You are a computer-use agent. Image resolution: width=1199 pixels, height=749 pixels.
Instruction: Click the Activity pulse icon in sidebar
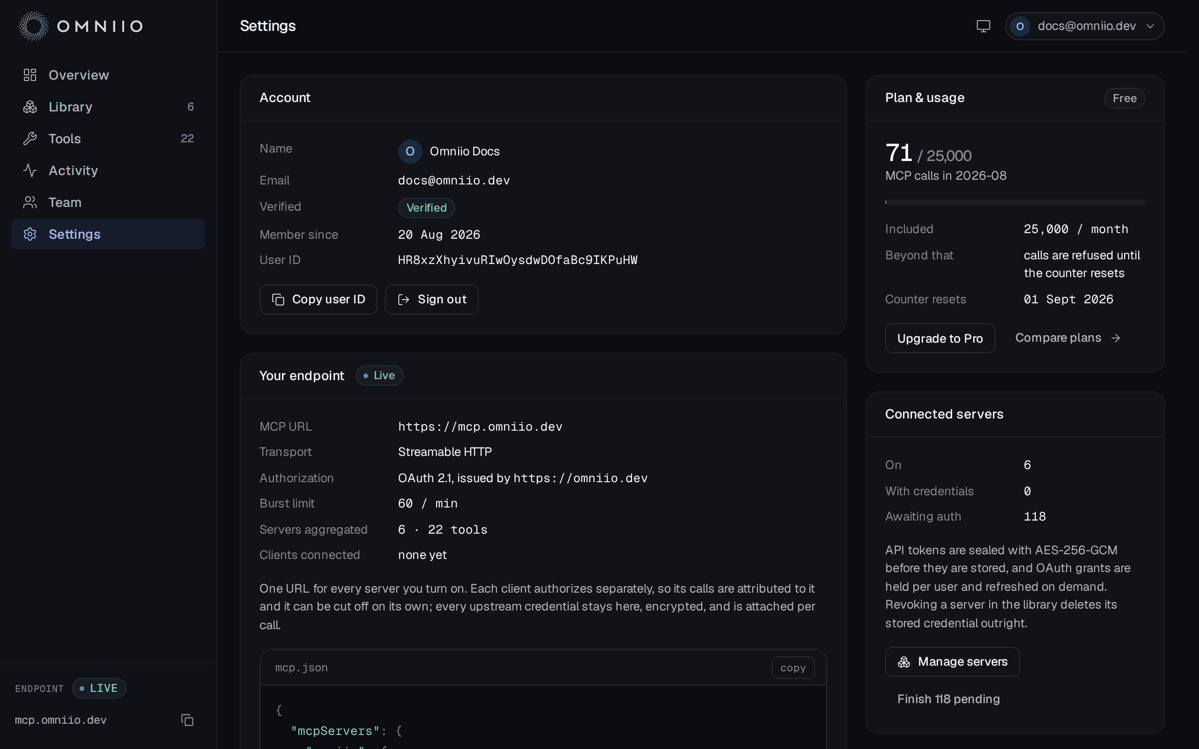[x=30, y=170]
